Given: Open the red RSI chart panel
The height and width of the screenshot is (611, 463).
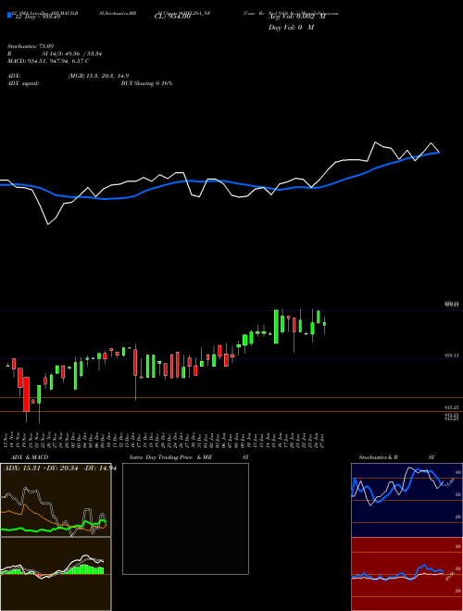Looking at the screenshot, I should pos(407,574).
